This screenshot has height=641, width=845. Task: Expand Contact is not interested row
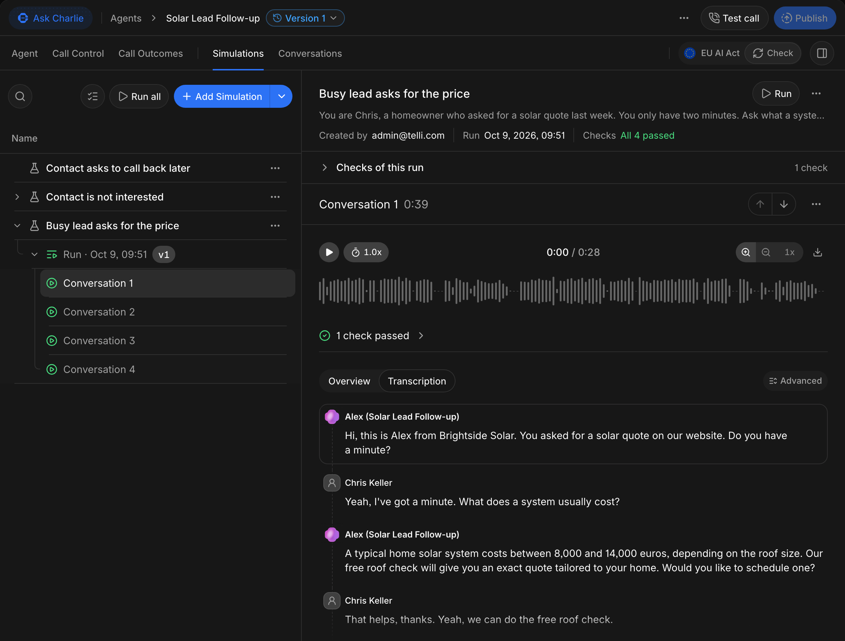click(x=17, y=197)
